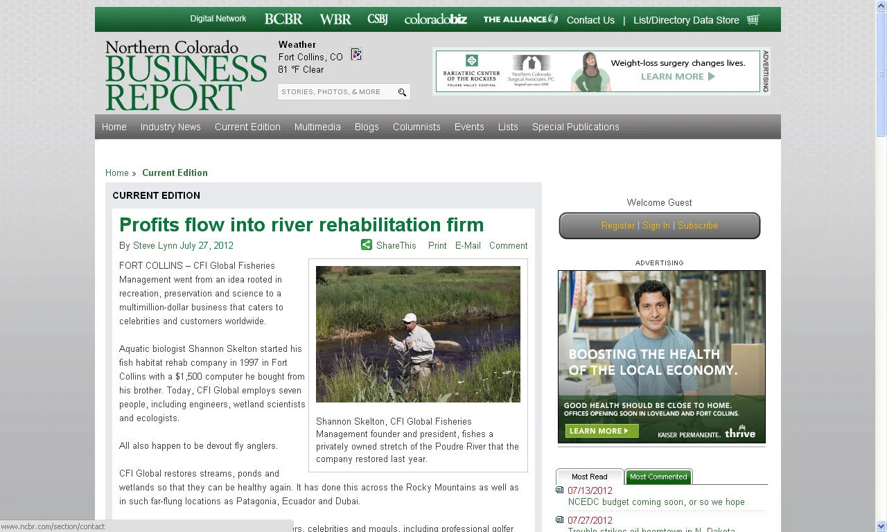Click the Contact Us link
The height and width of the screenshot is (532, 887).
(590, 20)
